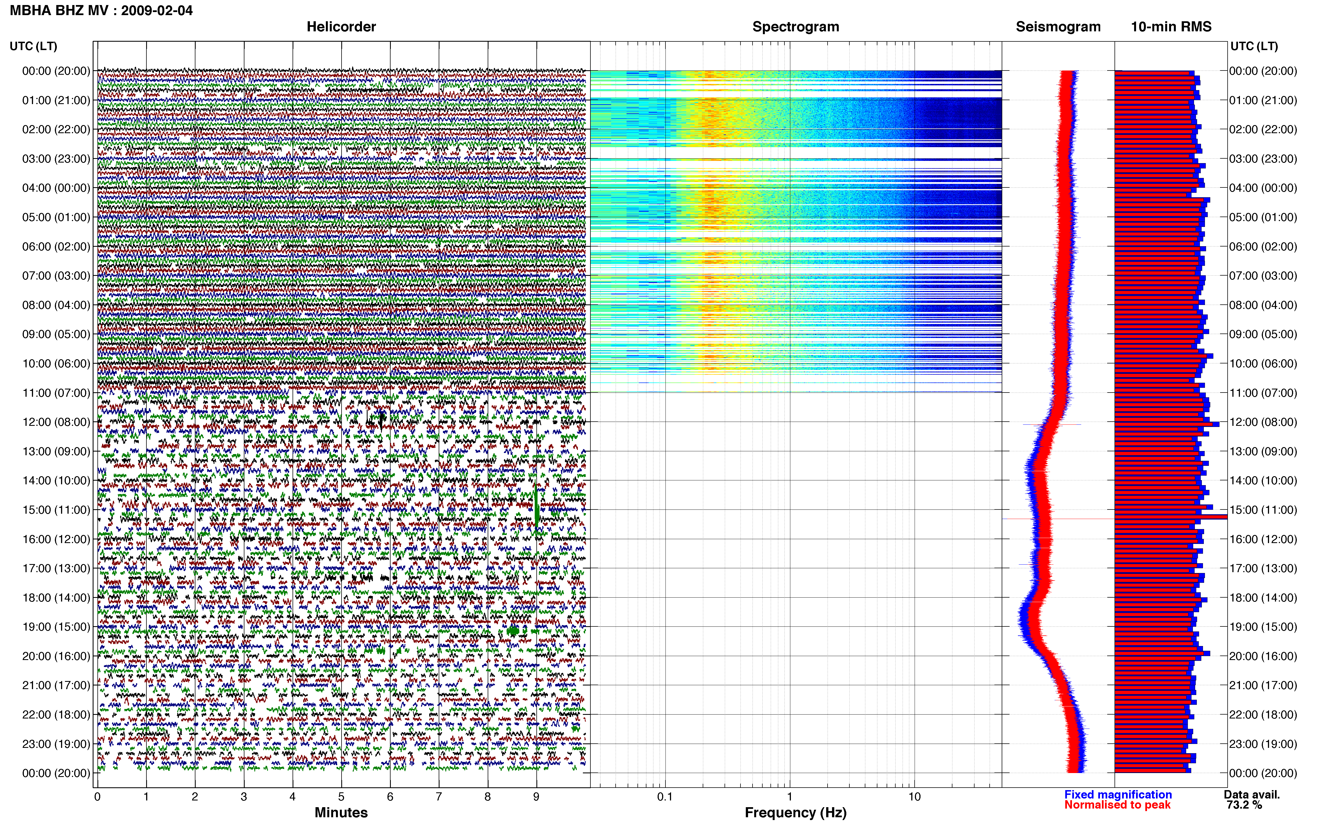Screen dimensions: 1327x829
Task: Click RMS-side time label "14:00 (10:00)"
Action: coord(1263,481)
